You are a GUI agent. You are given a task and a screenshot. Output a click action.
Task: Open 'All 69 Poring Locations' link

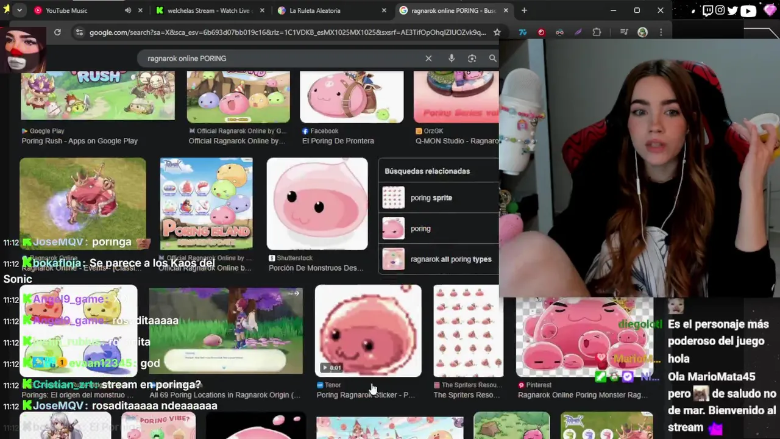(x=225, y=395)
